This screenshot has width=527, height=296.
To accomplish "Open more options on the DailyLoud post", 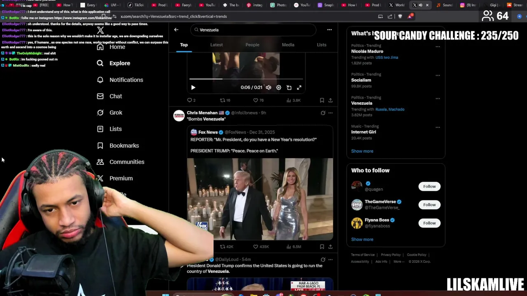I will (x=330, y=259).
